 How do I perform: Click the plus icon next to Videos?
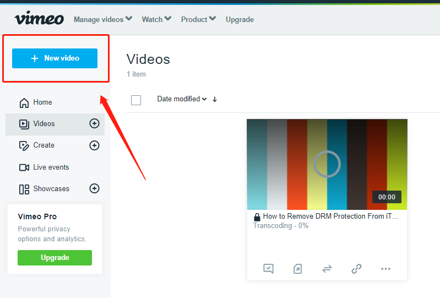(94, 123)
